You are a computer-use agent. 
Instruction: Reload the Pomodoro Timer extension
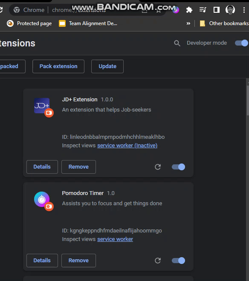point(158,261)
